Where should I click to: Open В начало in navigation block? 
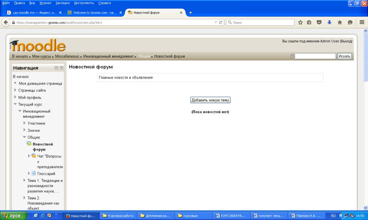pos(21,77)
